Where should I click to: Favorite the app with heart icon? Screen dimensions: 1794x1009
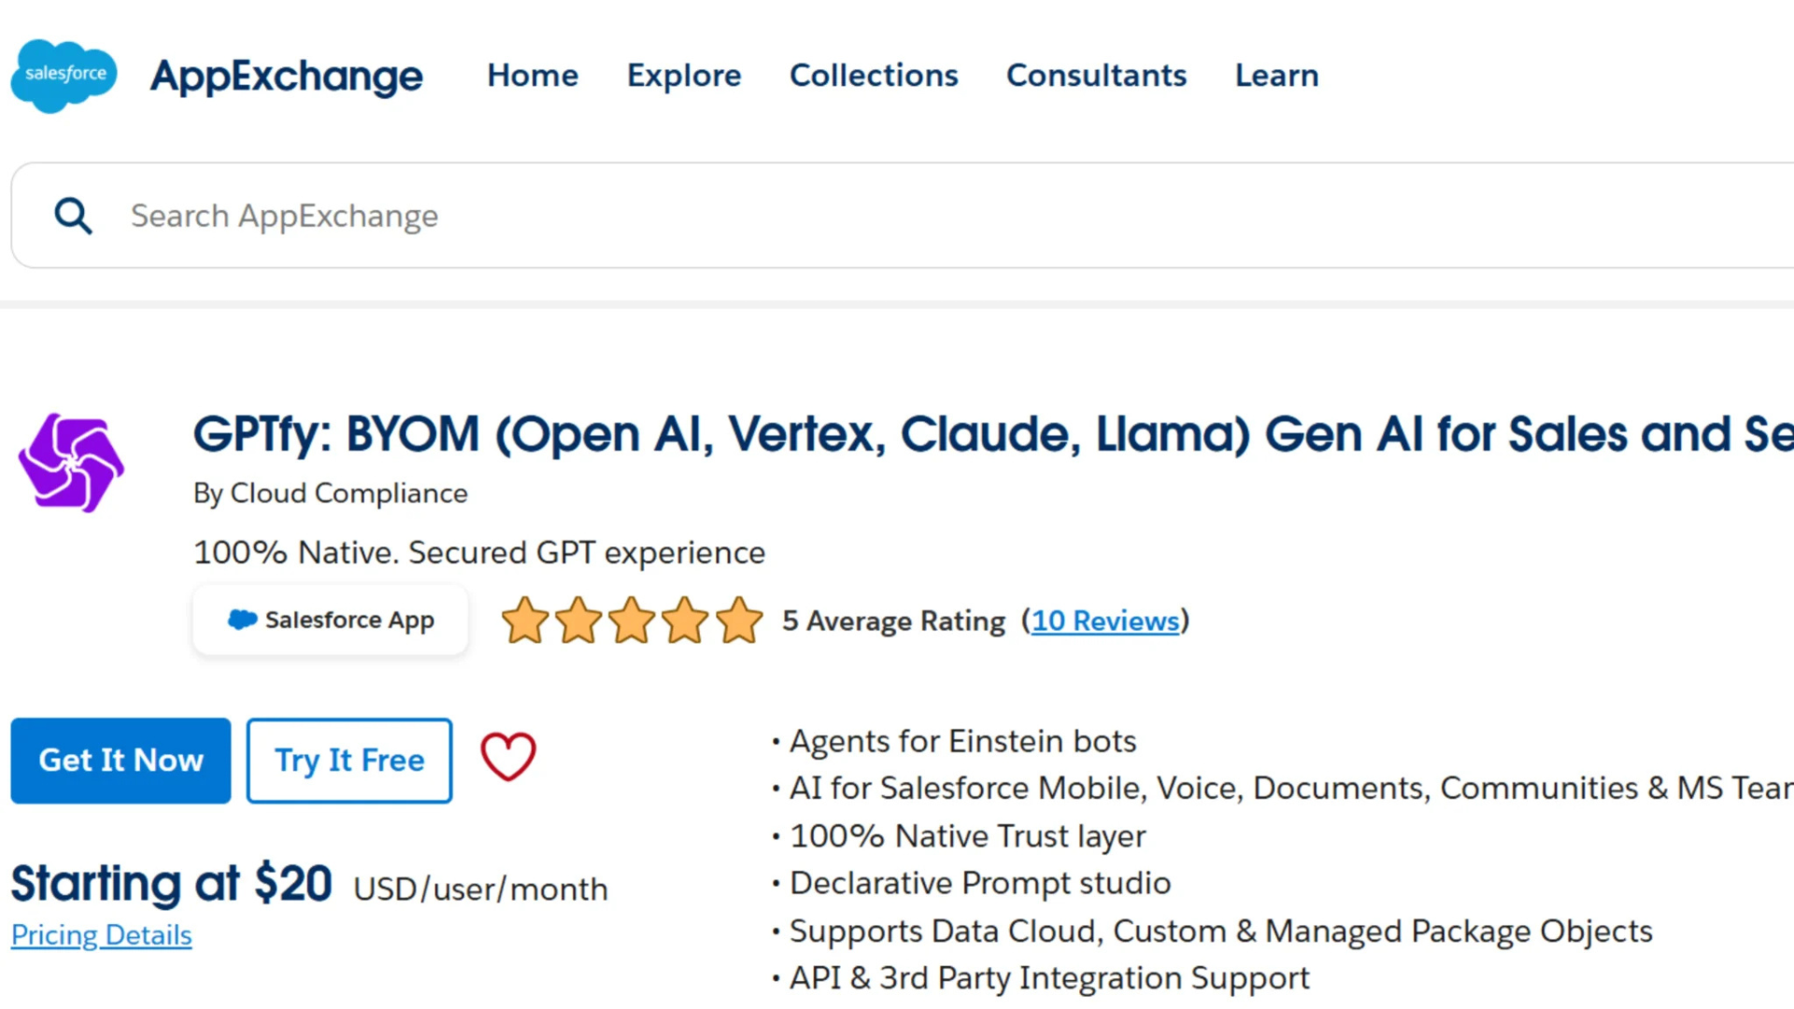click(508, 757)
